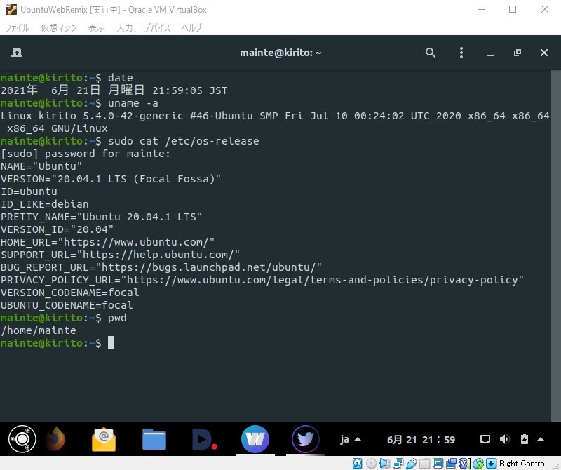Open the volume speaker control in the tray
The width and height of the screenshot is (561, 470).
point(504,439)
